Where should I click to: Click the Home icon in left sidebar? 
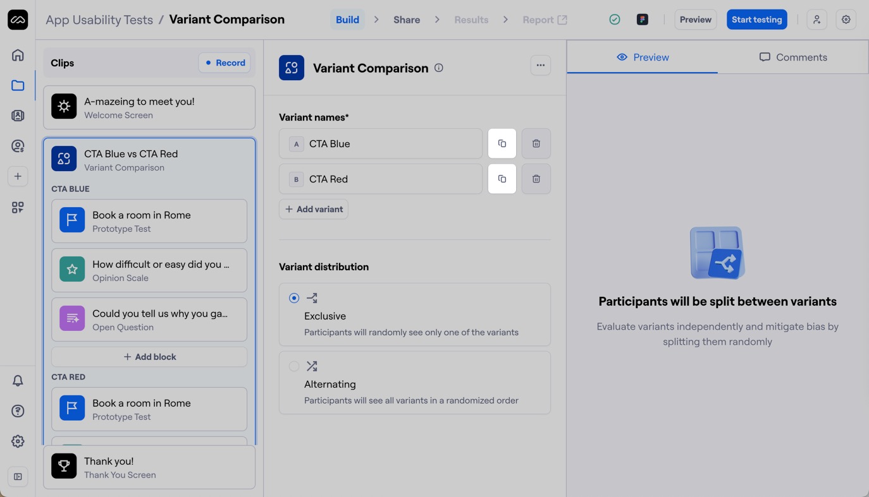(x=18, y=55)
